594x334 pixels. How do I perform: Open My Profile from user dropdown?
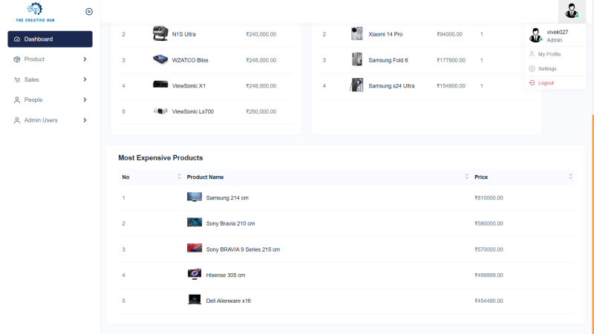[549, 54]
